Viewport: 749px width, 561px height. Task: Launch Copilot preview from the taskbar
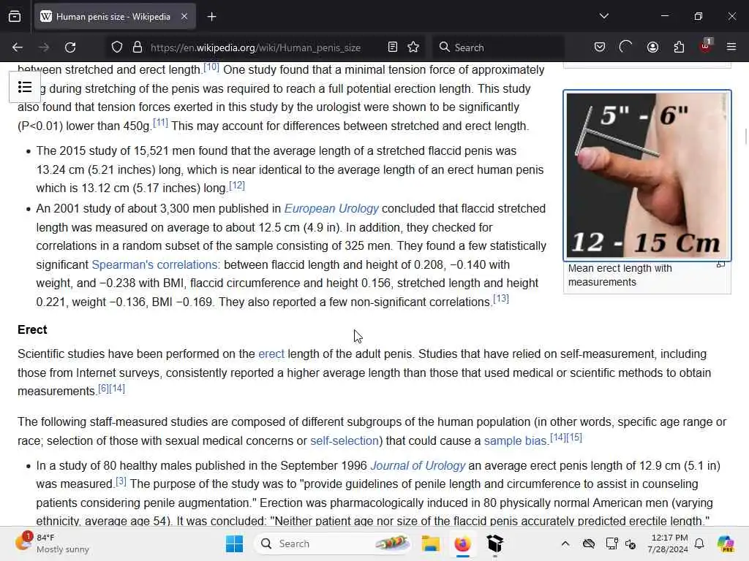pos(726,543)
